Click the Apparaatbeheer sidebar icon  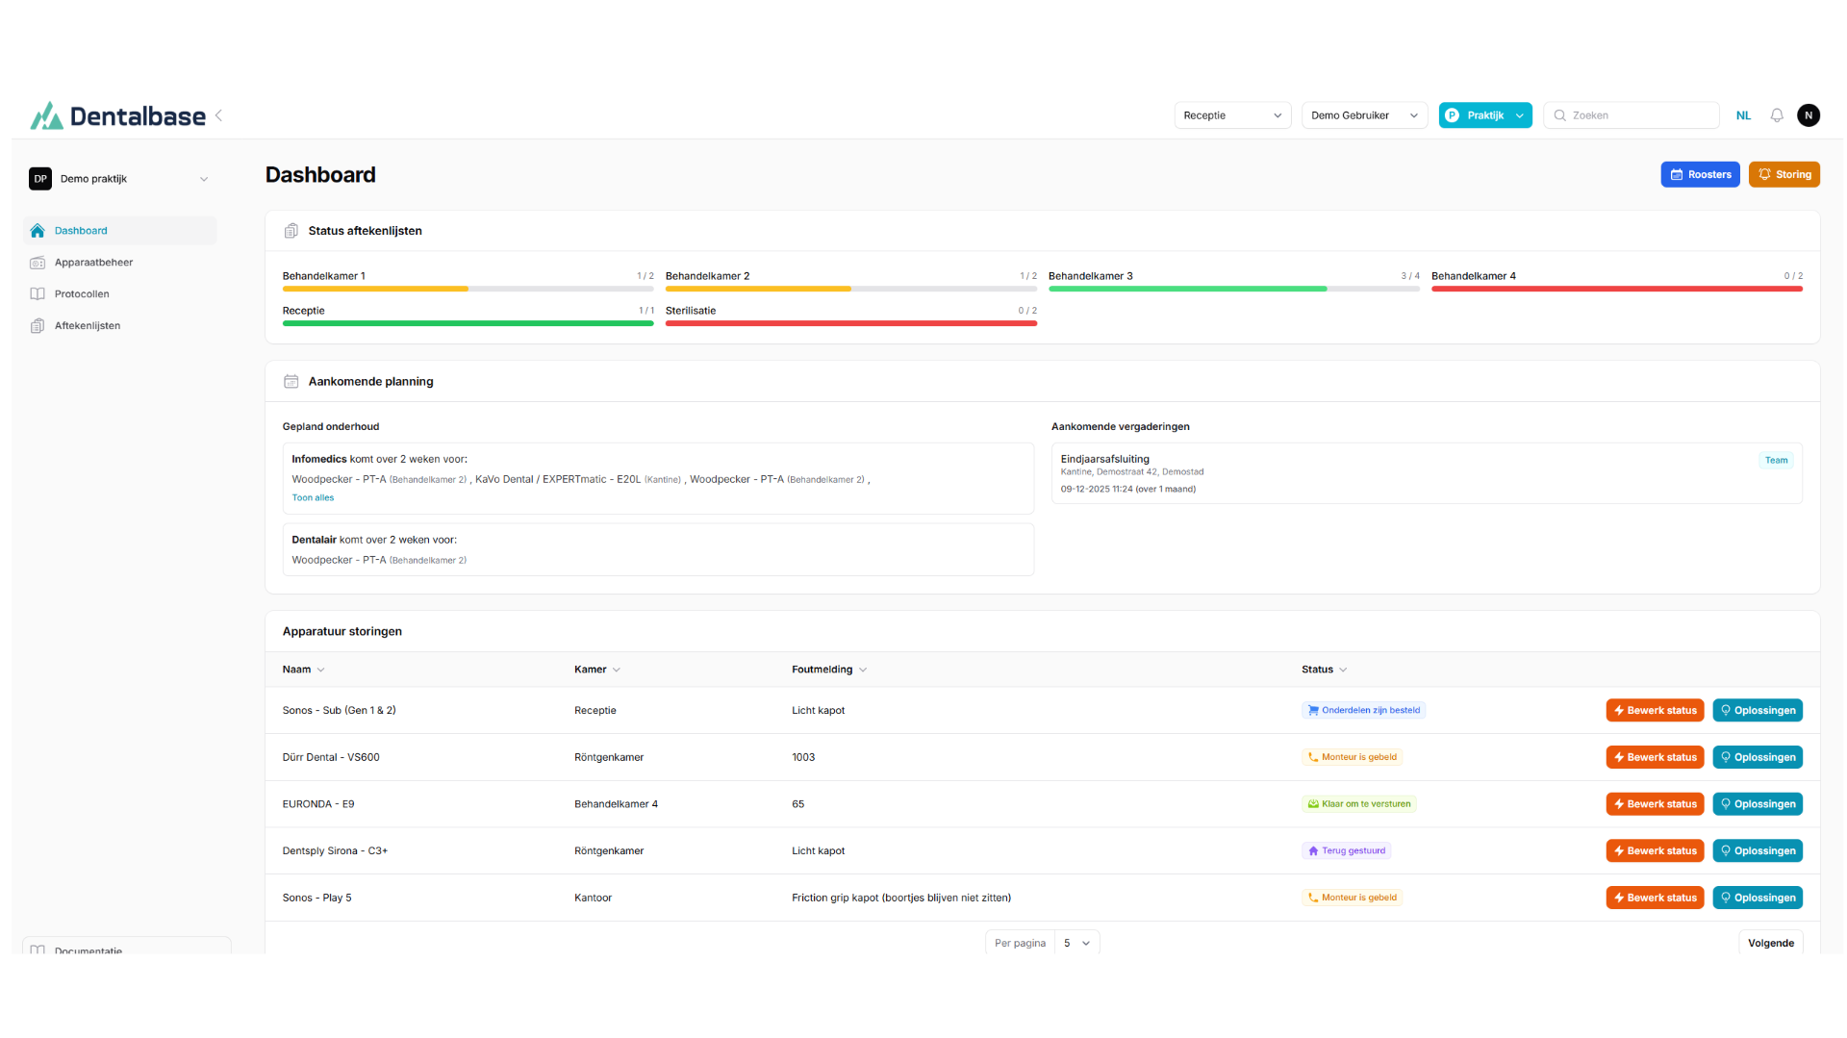[x=38, y=263]
